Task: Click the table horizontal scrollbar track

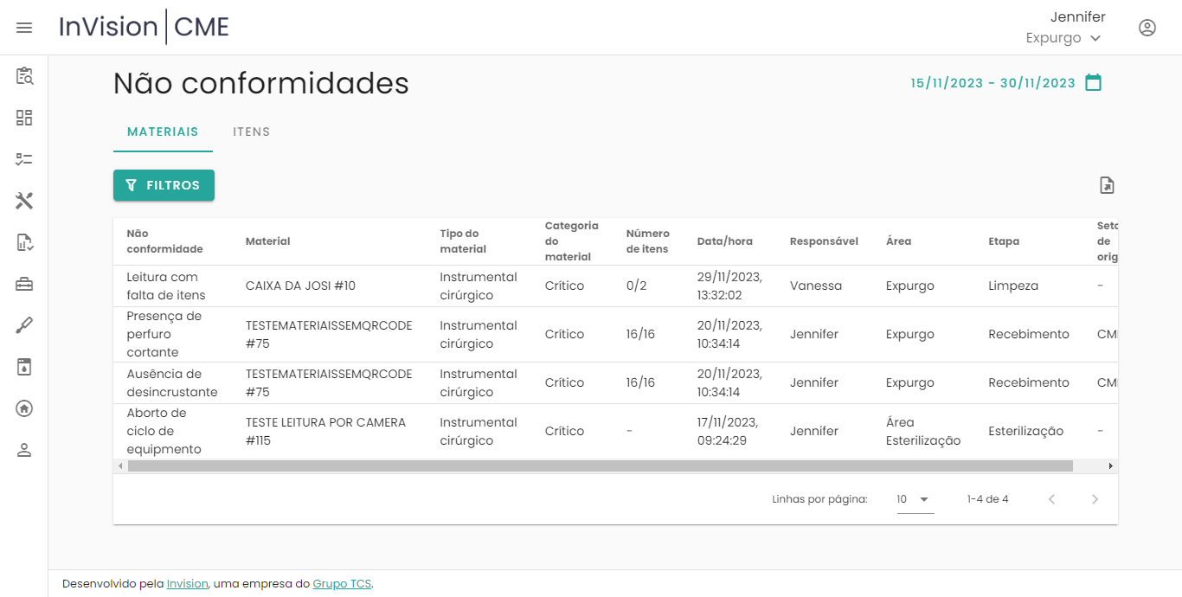Action: tap(1089, 466)
